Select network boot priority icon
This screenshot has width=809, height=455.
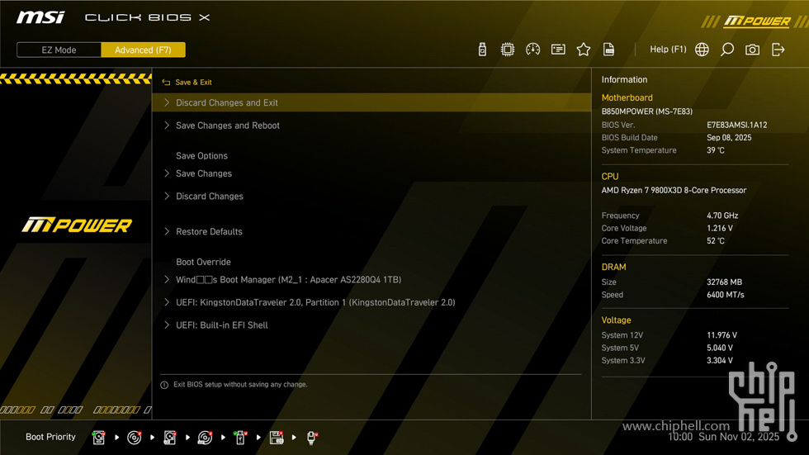312,438
